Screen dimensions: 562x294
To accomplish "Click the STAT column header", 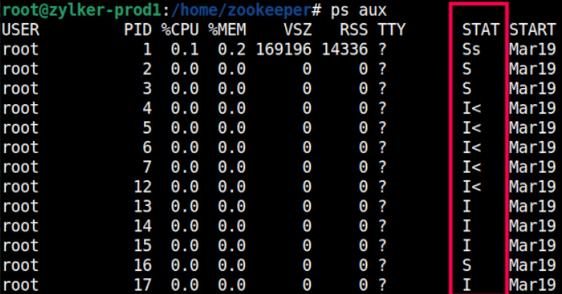I will tap(480, 30).
